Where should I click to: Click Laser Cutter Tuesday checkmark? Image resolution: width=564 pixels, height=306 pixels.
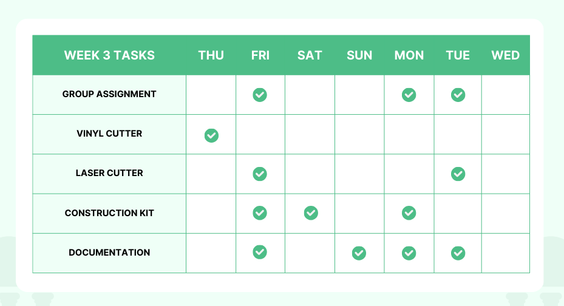pyautogui.click(x=458, y=174)
